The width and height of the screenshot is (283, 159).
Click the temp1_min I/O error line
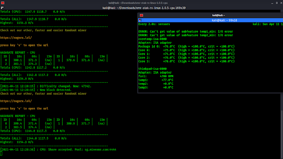[186, 31]
